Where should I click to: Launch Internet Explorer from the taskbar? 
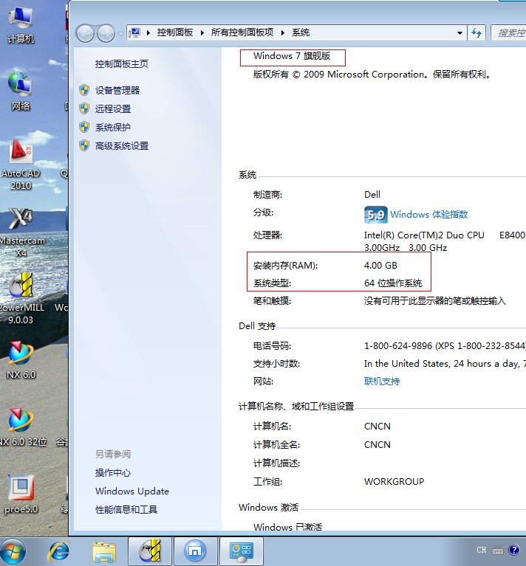point(59,551)
